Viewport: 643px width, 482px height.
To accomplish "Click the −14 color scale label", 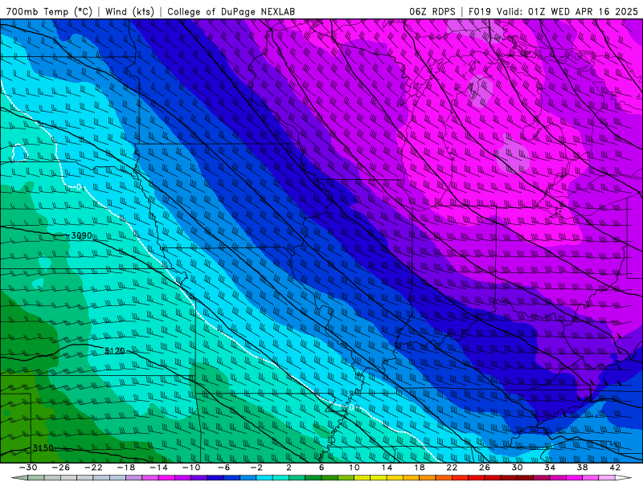I will point(158,468).
